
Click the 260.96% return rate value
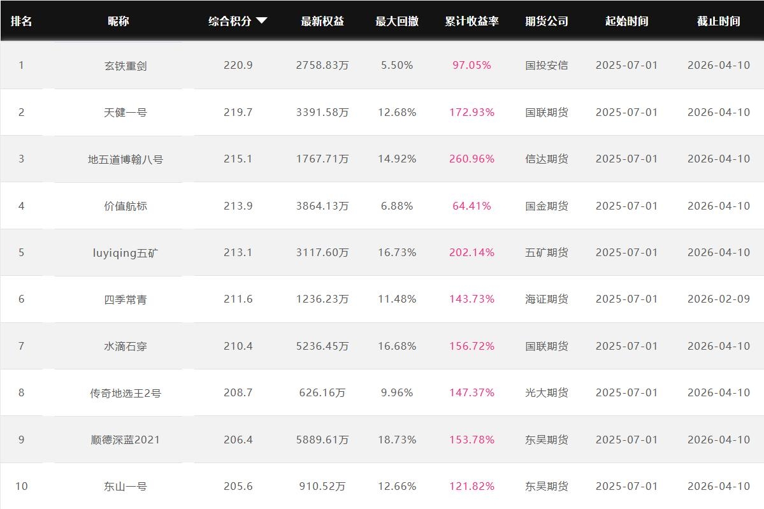click(x=472, y=159)
